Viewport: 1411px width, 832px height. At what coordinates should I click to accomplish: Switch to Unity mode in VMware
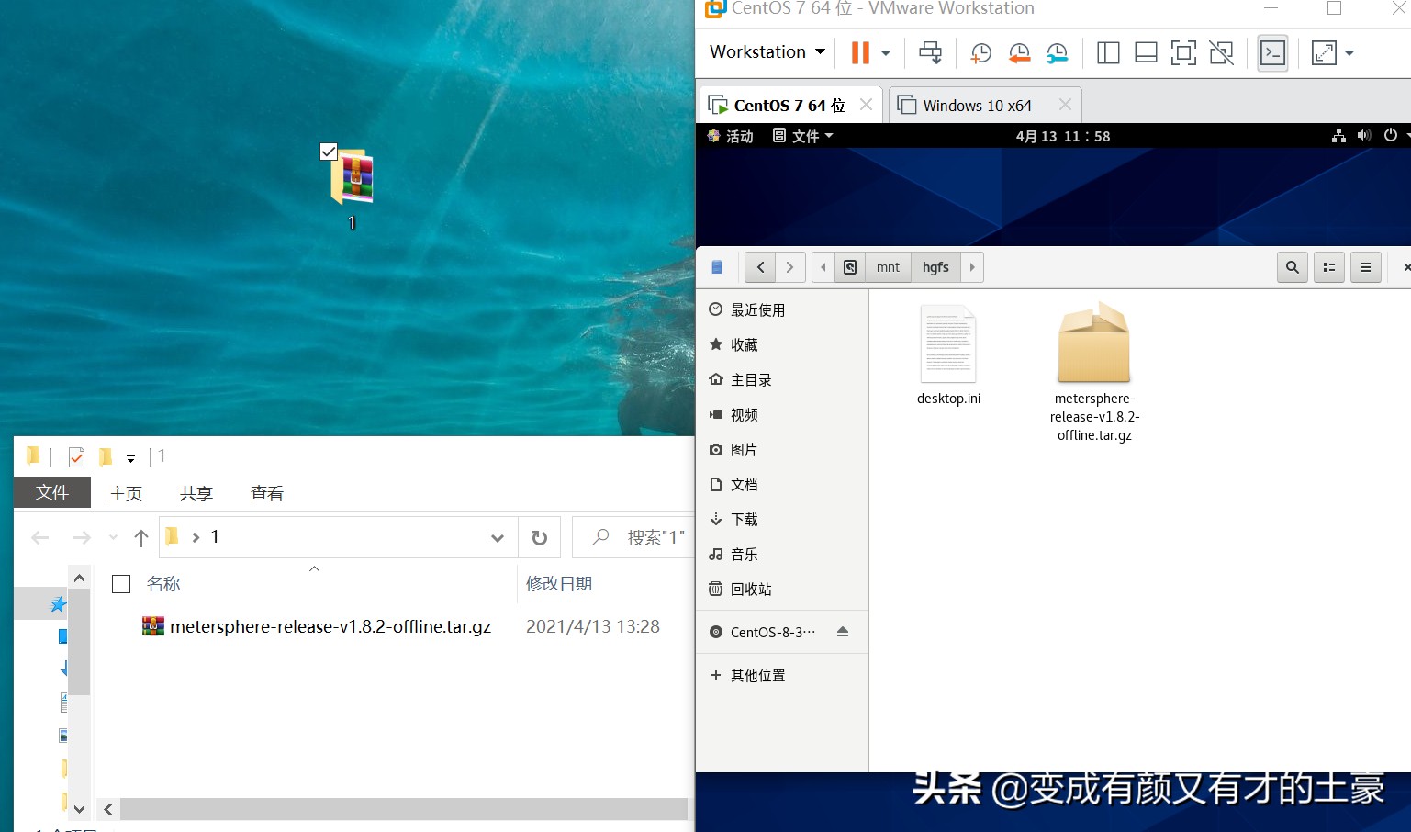1222,53
